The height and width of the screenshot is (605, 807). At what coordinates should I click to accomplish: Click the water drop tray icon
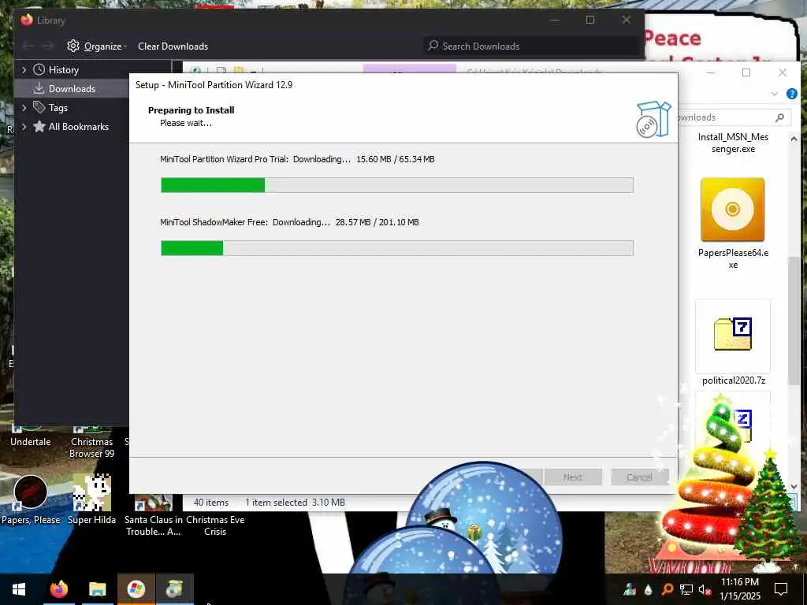tap(648, 589)
